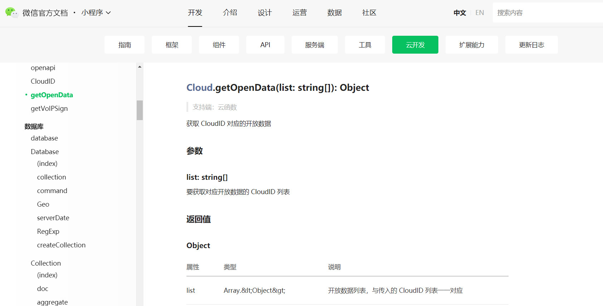Open the 数据 top tab
This screenshot has width=603, height=306.
(x=335, y=13)
